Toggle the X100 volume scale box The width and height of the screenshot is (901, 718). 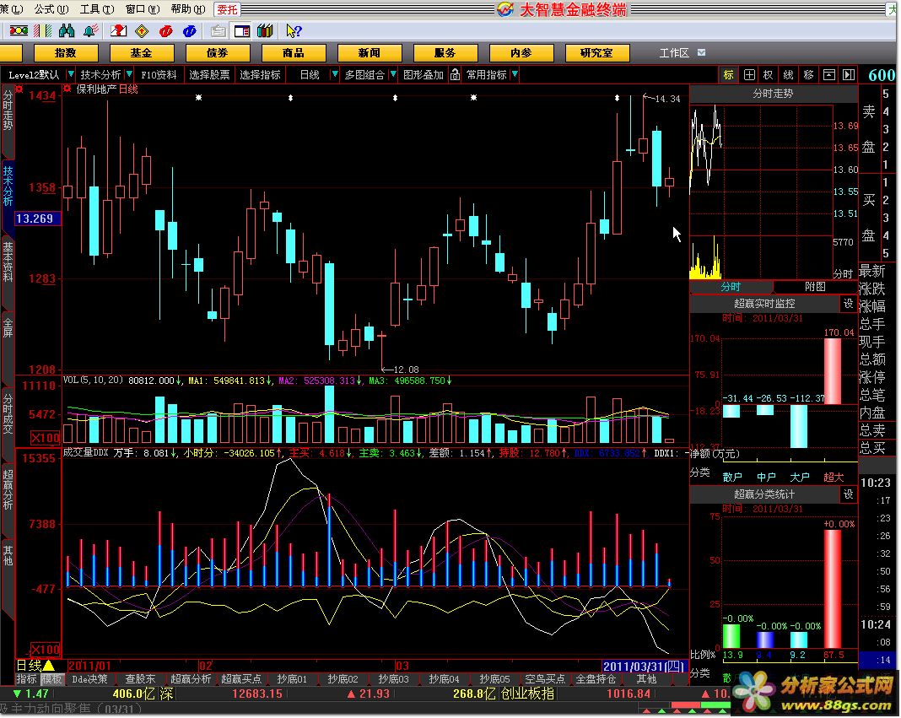pyautogui.click(x=45, y=438)
